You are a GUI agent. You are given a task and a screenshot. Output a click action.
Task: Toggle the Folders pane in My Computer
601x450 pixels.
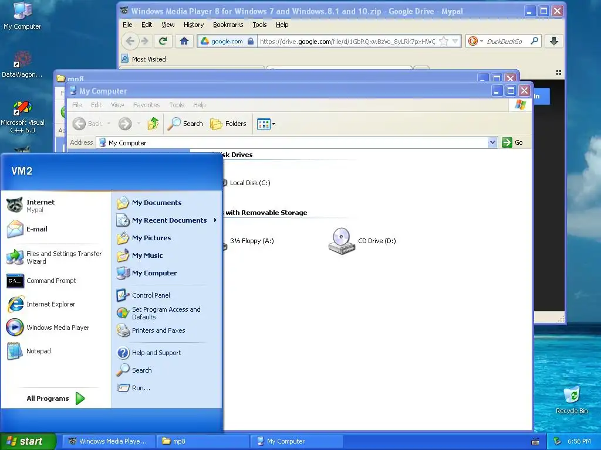click(x=228, y=124)
